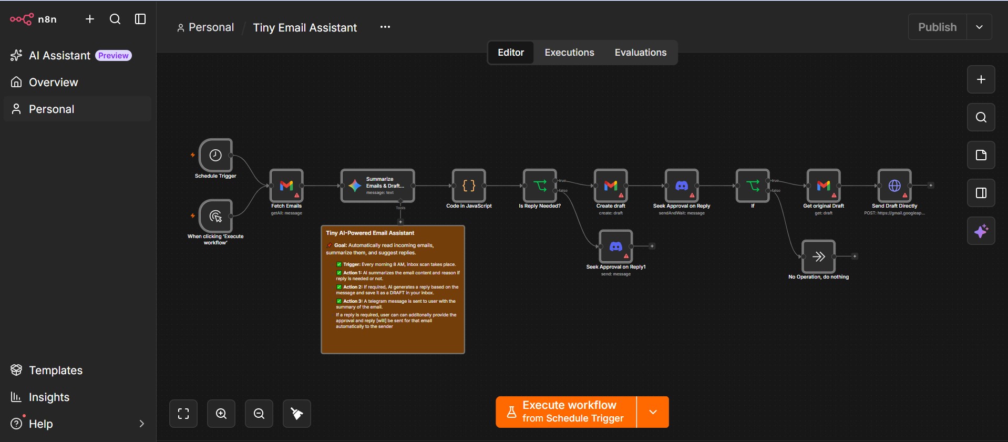Open search from sidebar magnifier icon
Image resolution: width=1008 pixels, height=442 pixels.
[115, 19]
